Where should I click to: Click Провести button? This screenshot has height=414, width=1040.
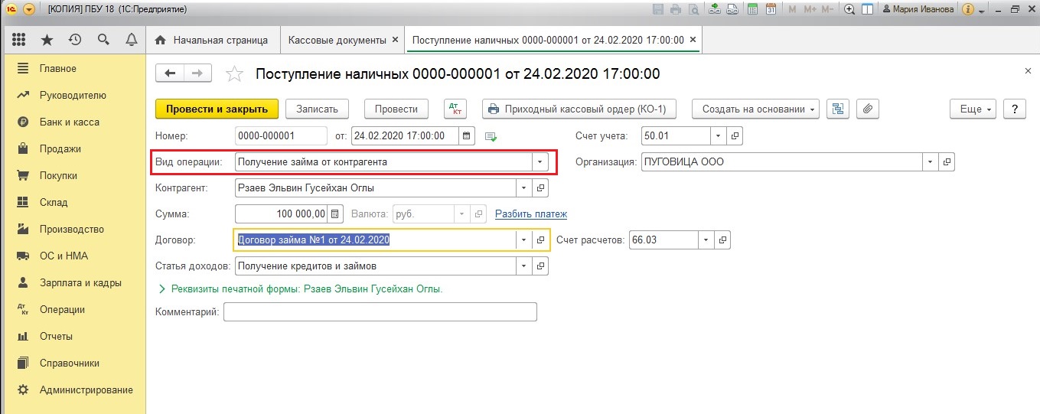(x=396, y=109)
